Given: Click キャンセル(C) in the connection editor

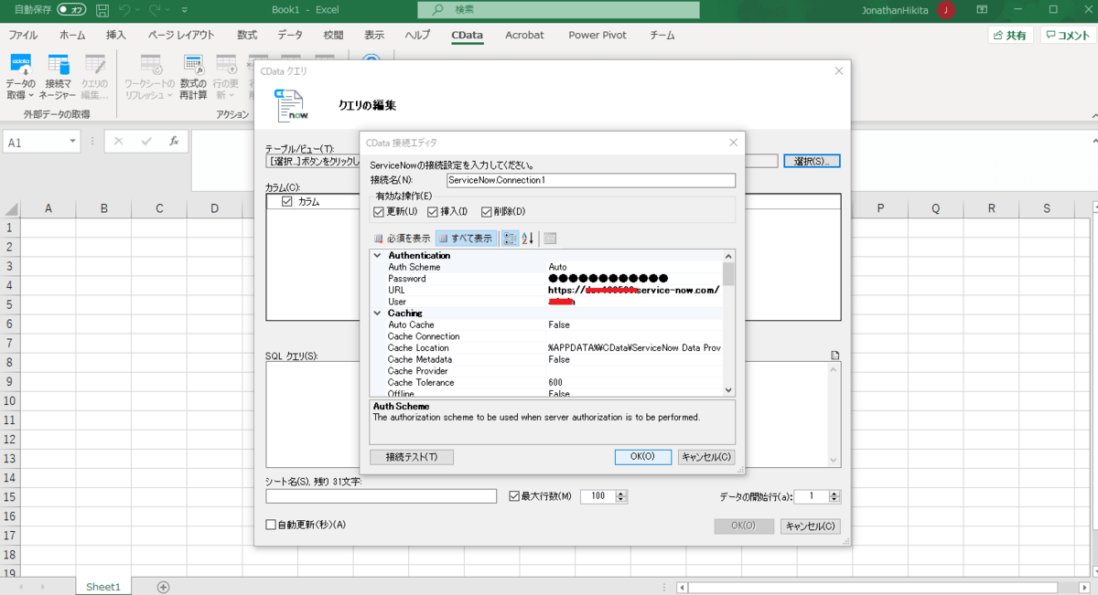Looking at the screenshot, I should [705, 457].
